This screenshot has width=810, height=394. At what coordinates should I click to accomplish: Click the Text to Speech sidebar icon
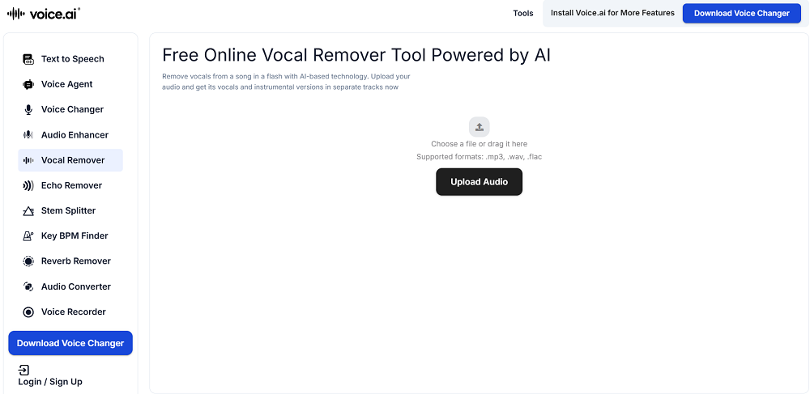(x=28, y=59)
